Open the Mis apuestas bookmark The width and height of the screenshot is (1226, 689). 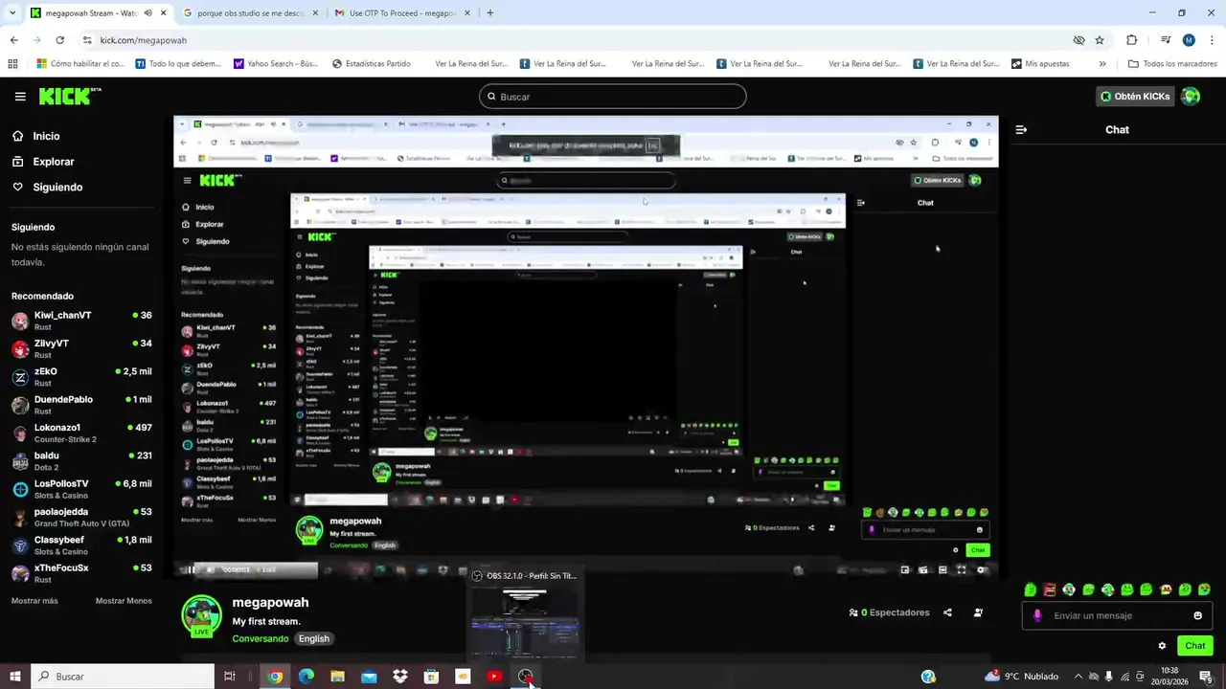click(1040, 64)
